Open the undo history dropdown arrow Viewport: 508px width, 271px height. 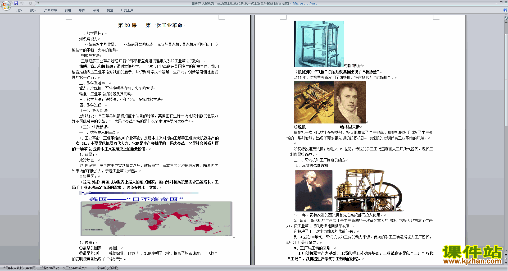click(26, 3)
